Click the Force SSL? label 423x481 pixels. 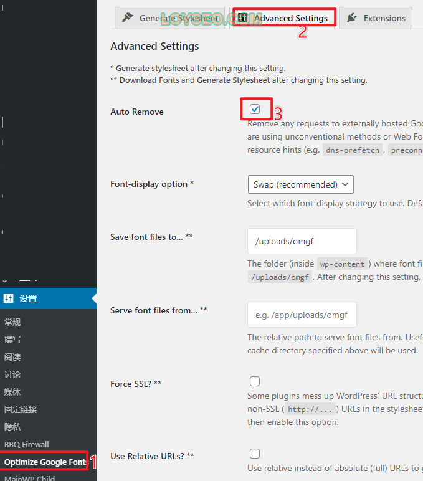point(136,384)
